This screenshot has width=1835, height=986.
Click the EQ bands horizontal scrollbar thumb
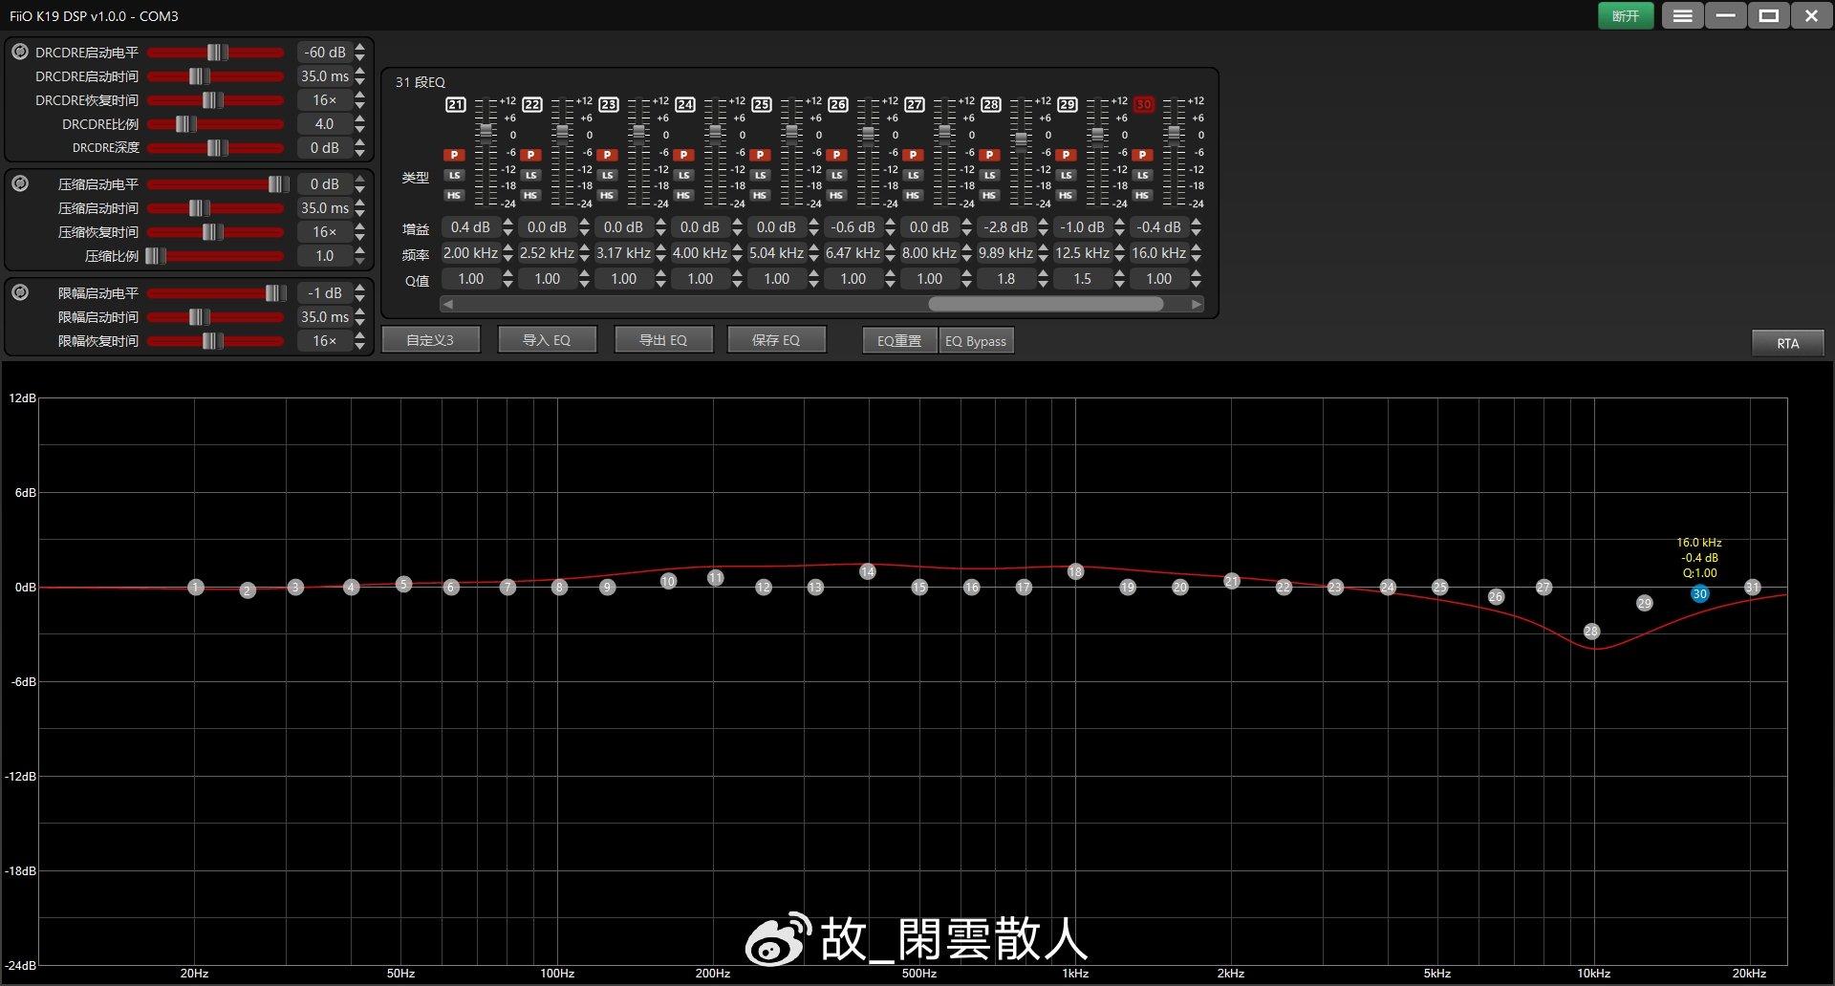tap(1046, 304)
